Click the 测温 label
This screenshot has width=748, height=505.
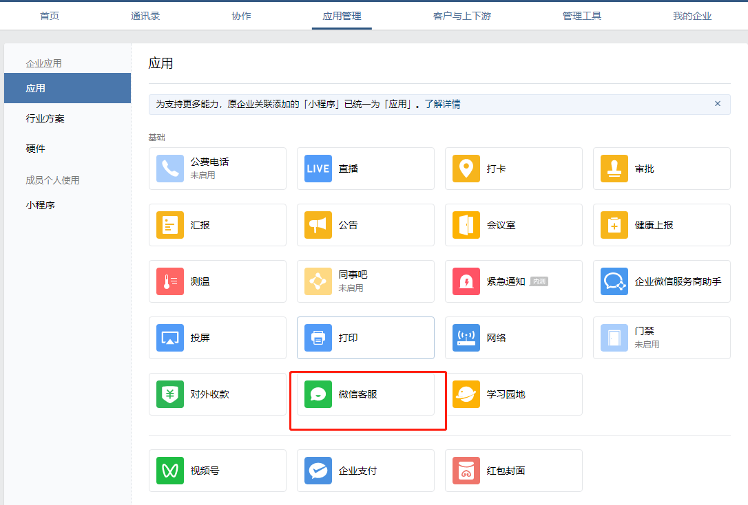(200, 281)
